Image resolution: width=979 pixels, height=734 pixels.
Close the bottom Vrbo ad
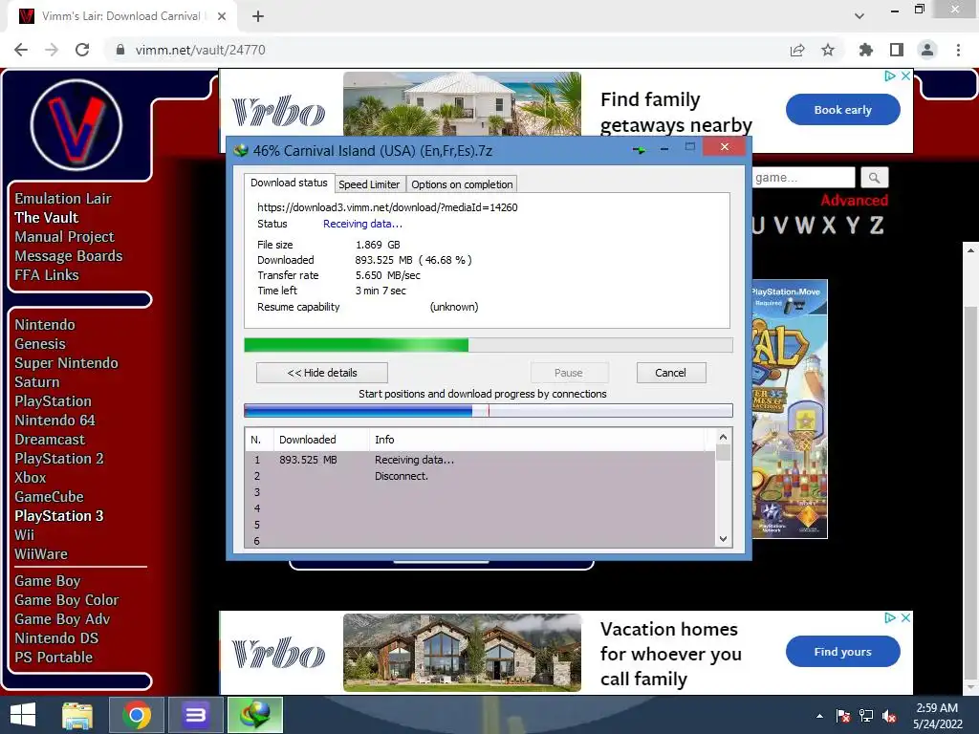click(906, 617)
